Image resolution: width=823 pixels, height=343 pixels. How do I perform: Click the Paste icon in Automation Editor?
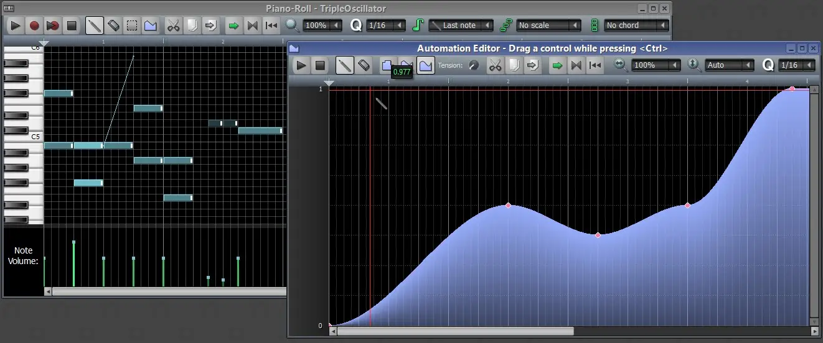coord(533,65)
